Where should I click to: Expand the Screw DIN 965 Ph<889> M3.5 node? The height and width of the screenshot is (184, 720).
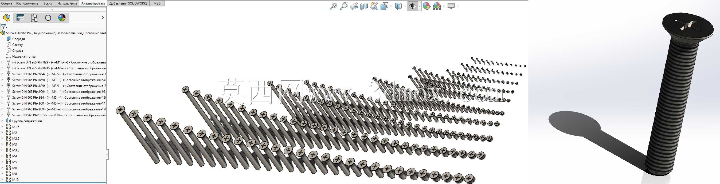pos(2,86)
